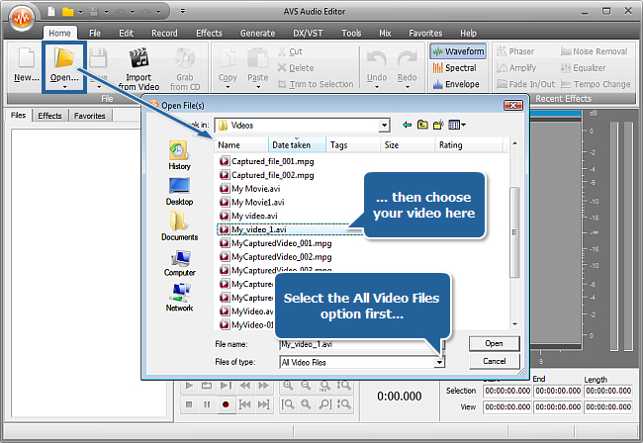Viewport: 643px width, 443px height.
Task: Select the Cut scissors tool
Action: pos(290,51)
